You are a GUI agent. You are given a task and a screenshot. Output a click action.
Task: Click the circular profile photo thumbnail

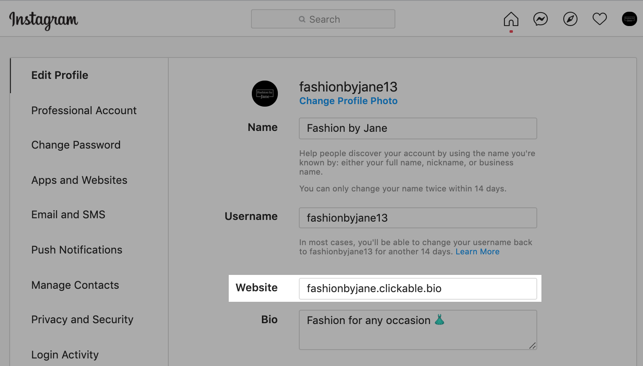click(264, 94)
